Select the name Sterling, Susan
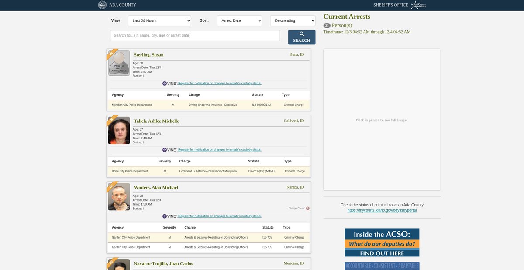The image size is (524, 270). coord(149,55)
